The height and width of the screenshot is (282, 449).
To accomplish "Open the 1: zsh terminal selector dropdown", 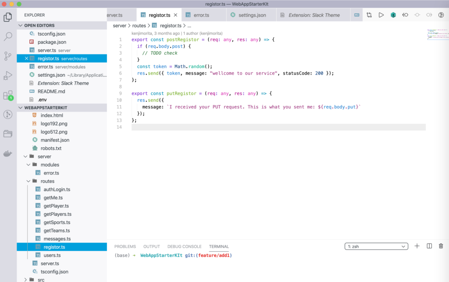I will pos(376,246).
